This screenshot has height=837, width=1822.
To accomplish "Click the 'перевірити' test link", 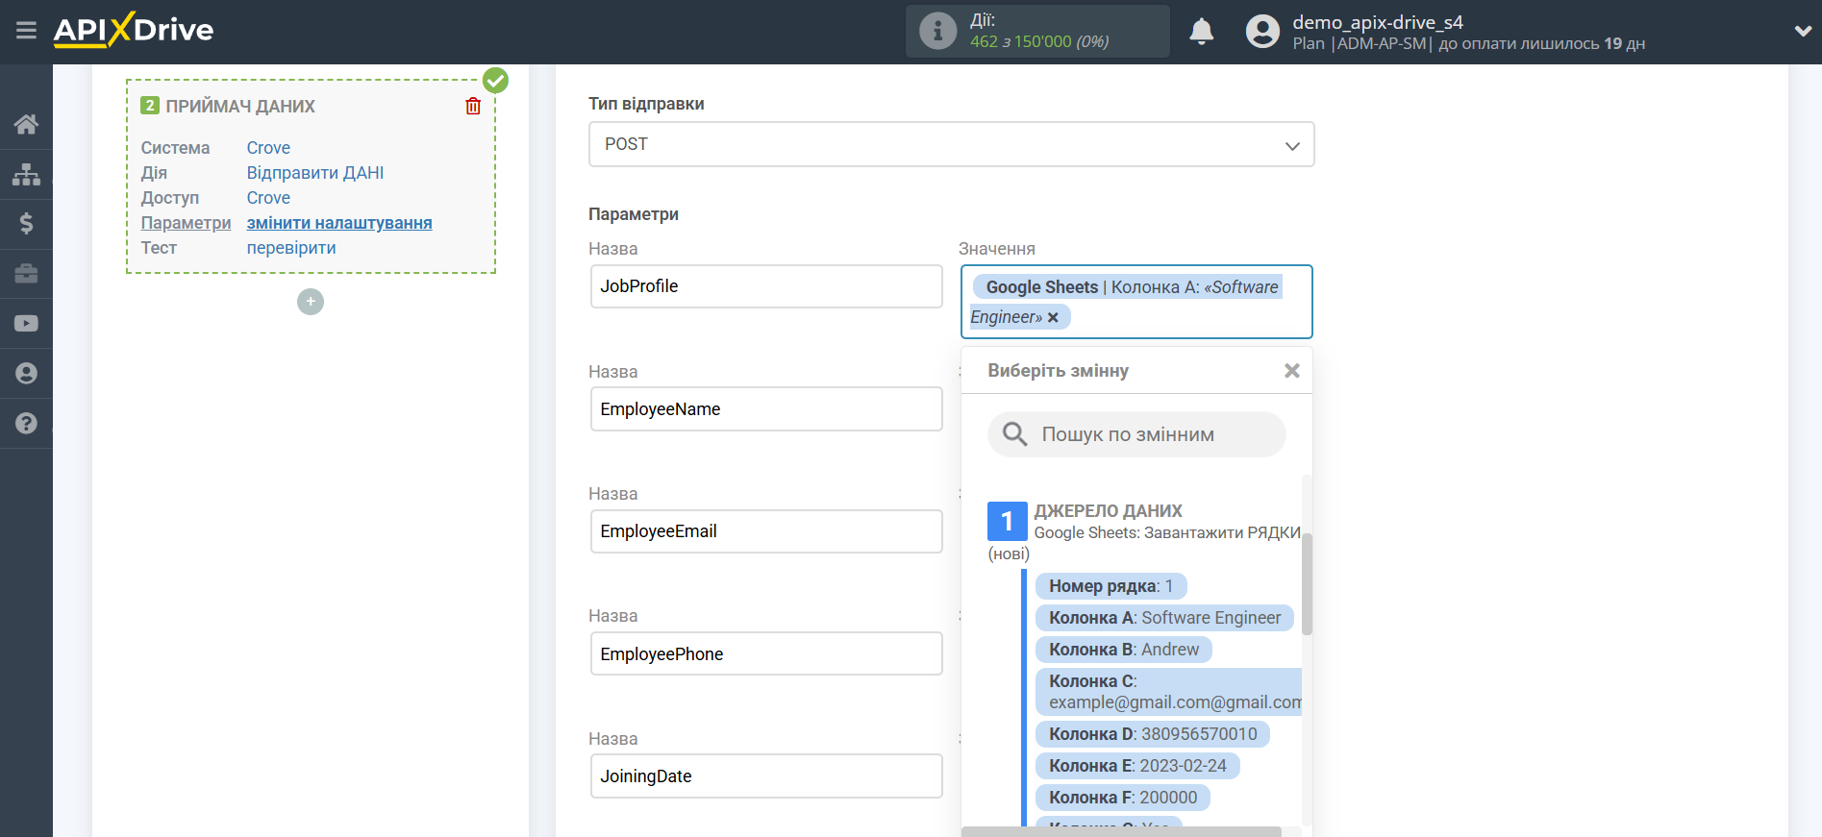I will tap(291, 248).
